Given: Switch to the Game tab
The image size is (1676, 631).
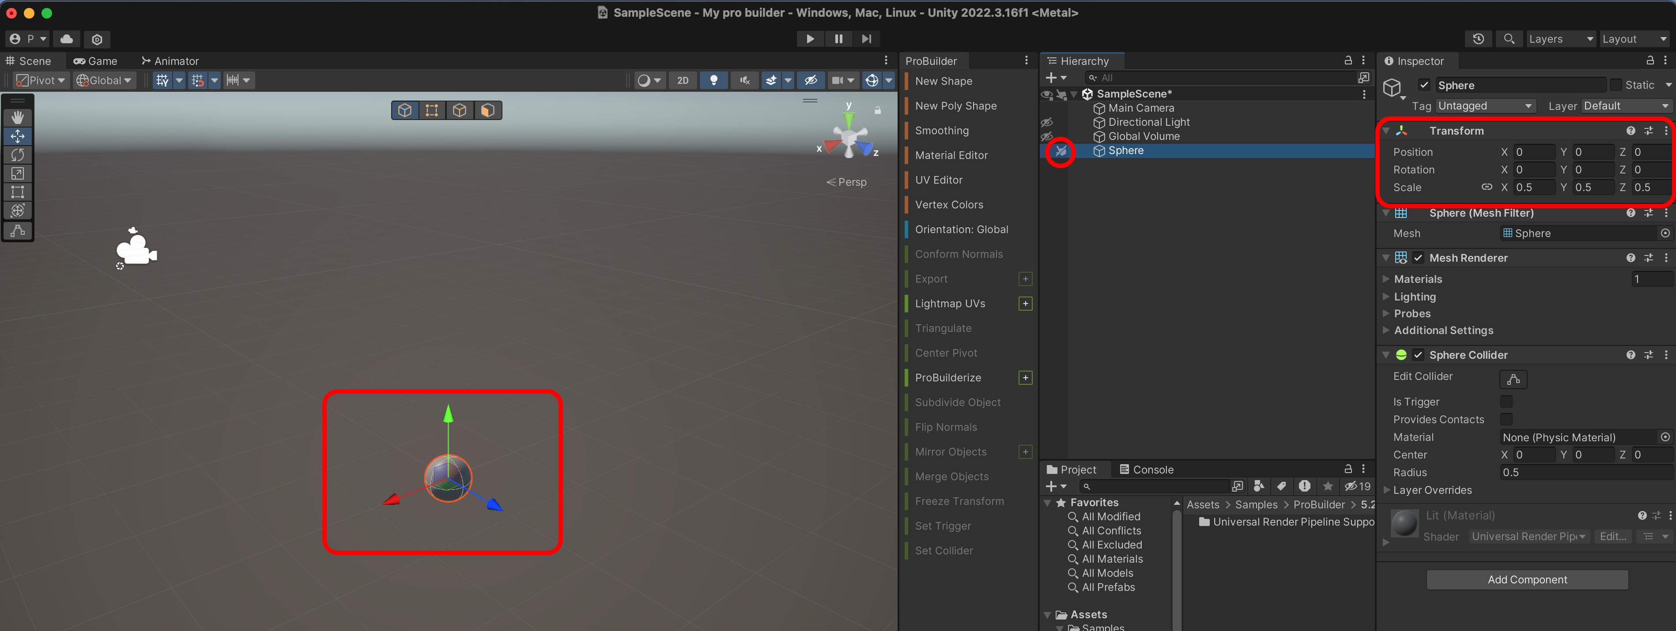Looking at the screenshot, I should click(x=96, y=61).
